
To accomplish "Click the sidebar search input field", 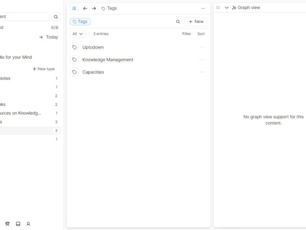I will pyautogui.click(x=24, y=16).
